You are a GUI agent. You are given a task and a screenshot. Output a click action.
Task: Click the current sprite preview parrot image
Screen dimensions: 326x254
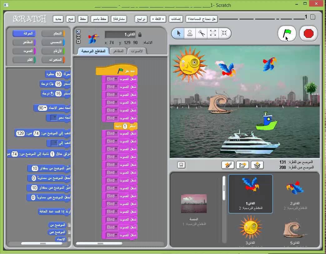click(93, 38)
